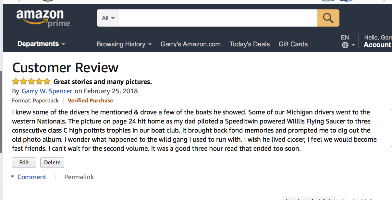
Task: Click the five-star rating icons
Action: (x=31, y=81)
